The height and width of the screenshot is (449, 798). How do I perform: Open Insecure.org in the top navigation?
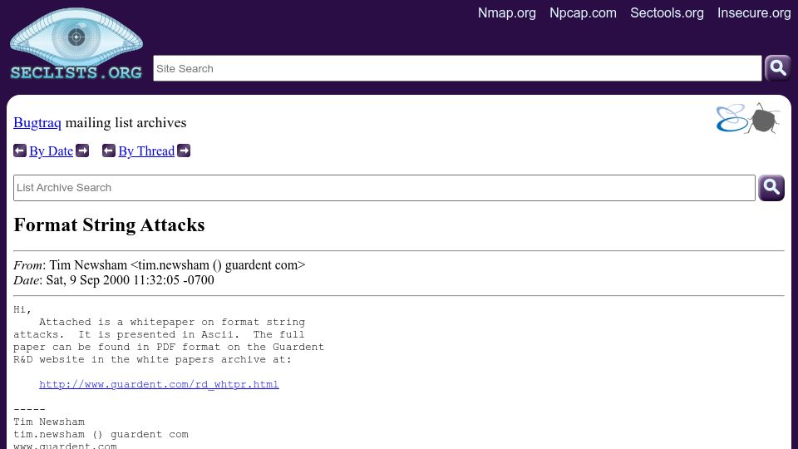point(754,12)
